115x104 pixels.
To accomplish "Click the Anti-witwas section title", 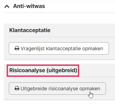I will click(x=29, y=6).
